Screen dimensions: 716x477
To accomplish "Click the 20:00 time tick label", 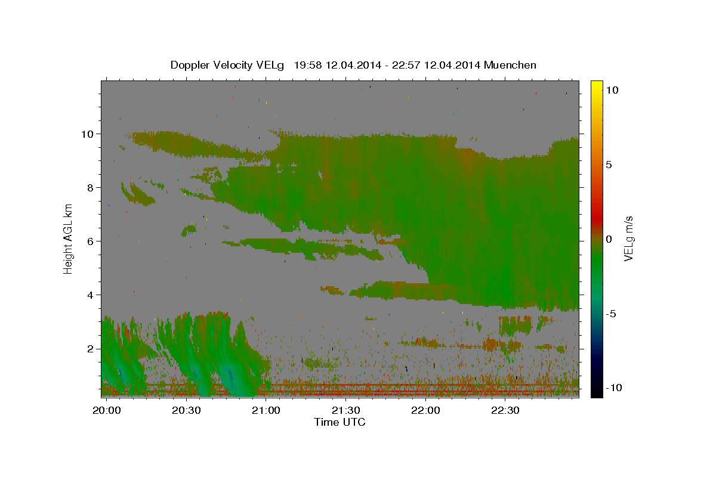I will [x=107, y=410].
